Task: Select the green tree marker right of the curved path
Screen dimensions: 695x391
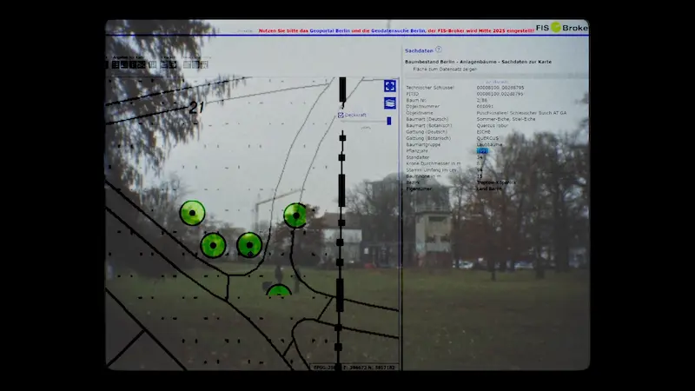Action: [295, 215]
